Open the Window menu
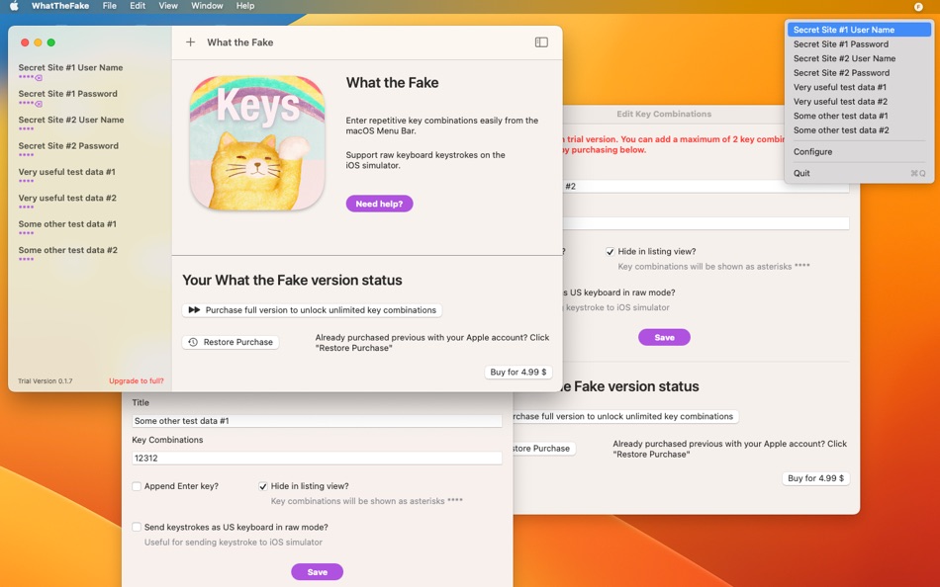Image resolution: width=940 pixels, height=587 pixels. [x=207, y=6]
